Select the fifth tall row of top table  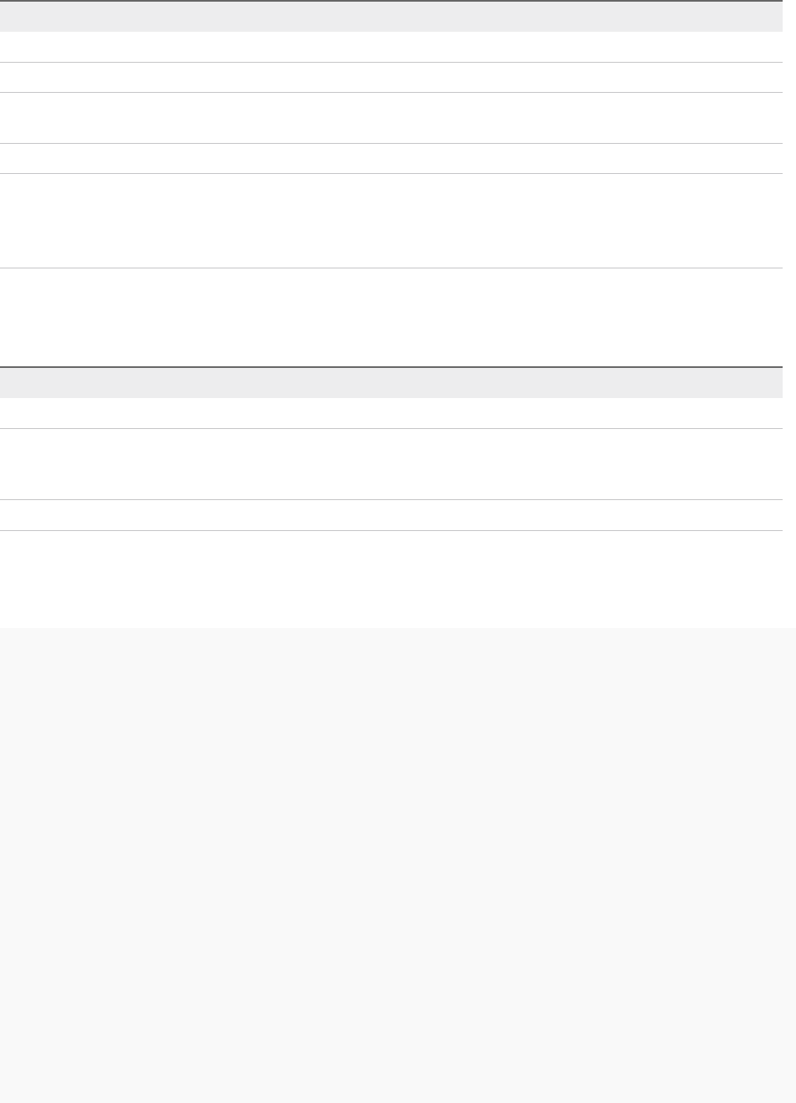tap(391, 221)
